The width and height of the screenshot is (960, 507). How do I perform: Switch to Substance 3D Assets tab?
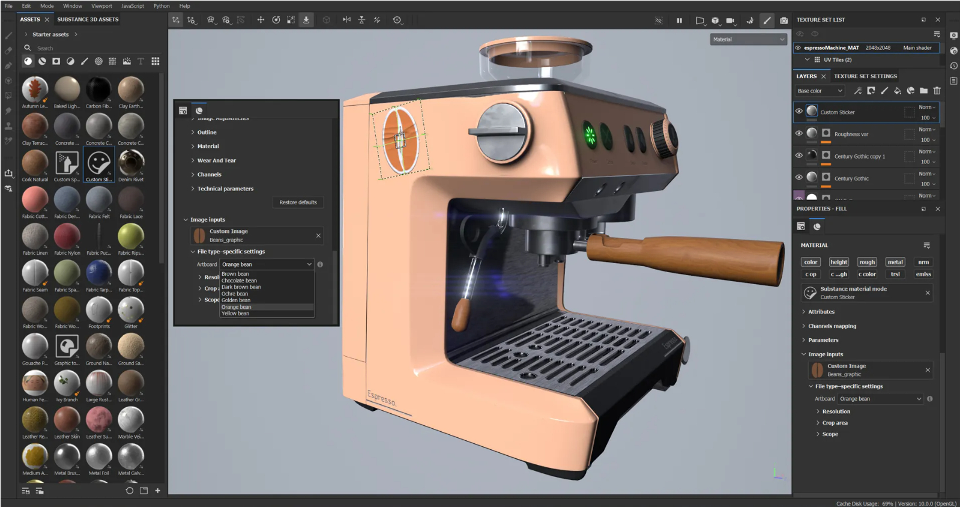tap(88, 19)
